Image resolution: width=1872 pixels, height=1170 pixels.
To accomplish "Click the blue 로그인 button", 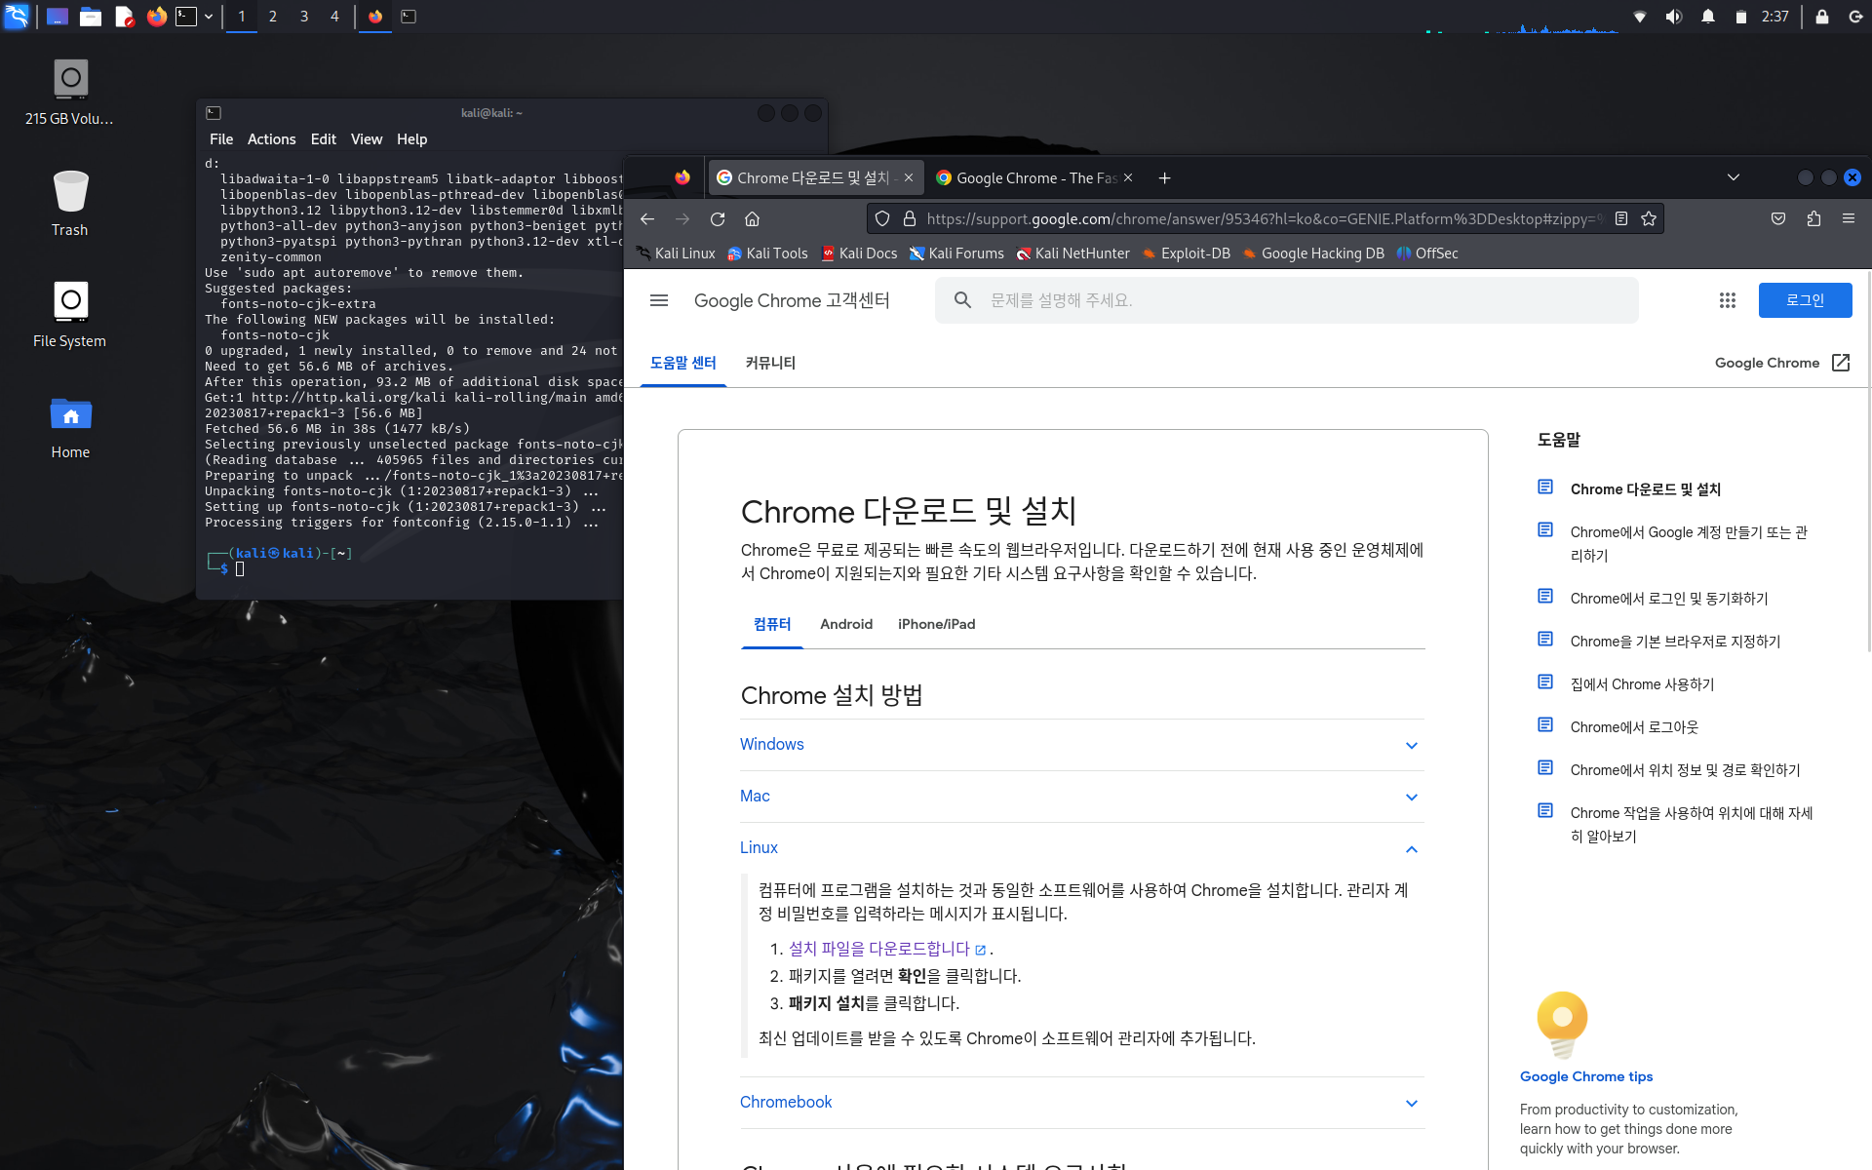I will [1804, 300].
